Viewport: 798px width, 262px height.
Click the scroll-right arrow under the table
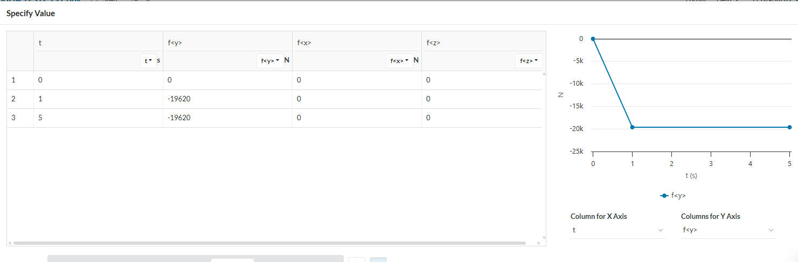539,243
